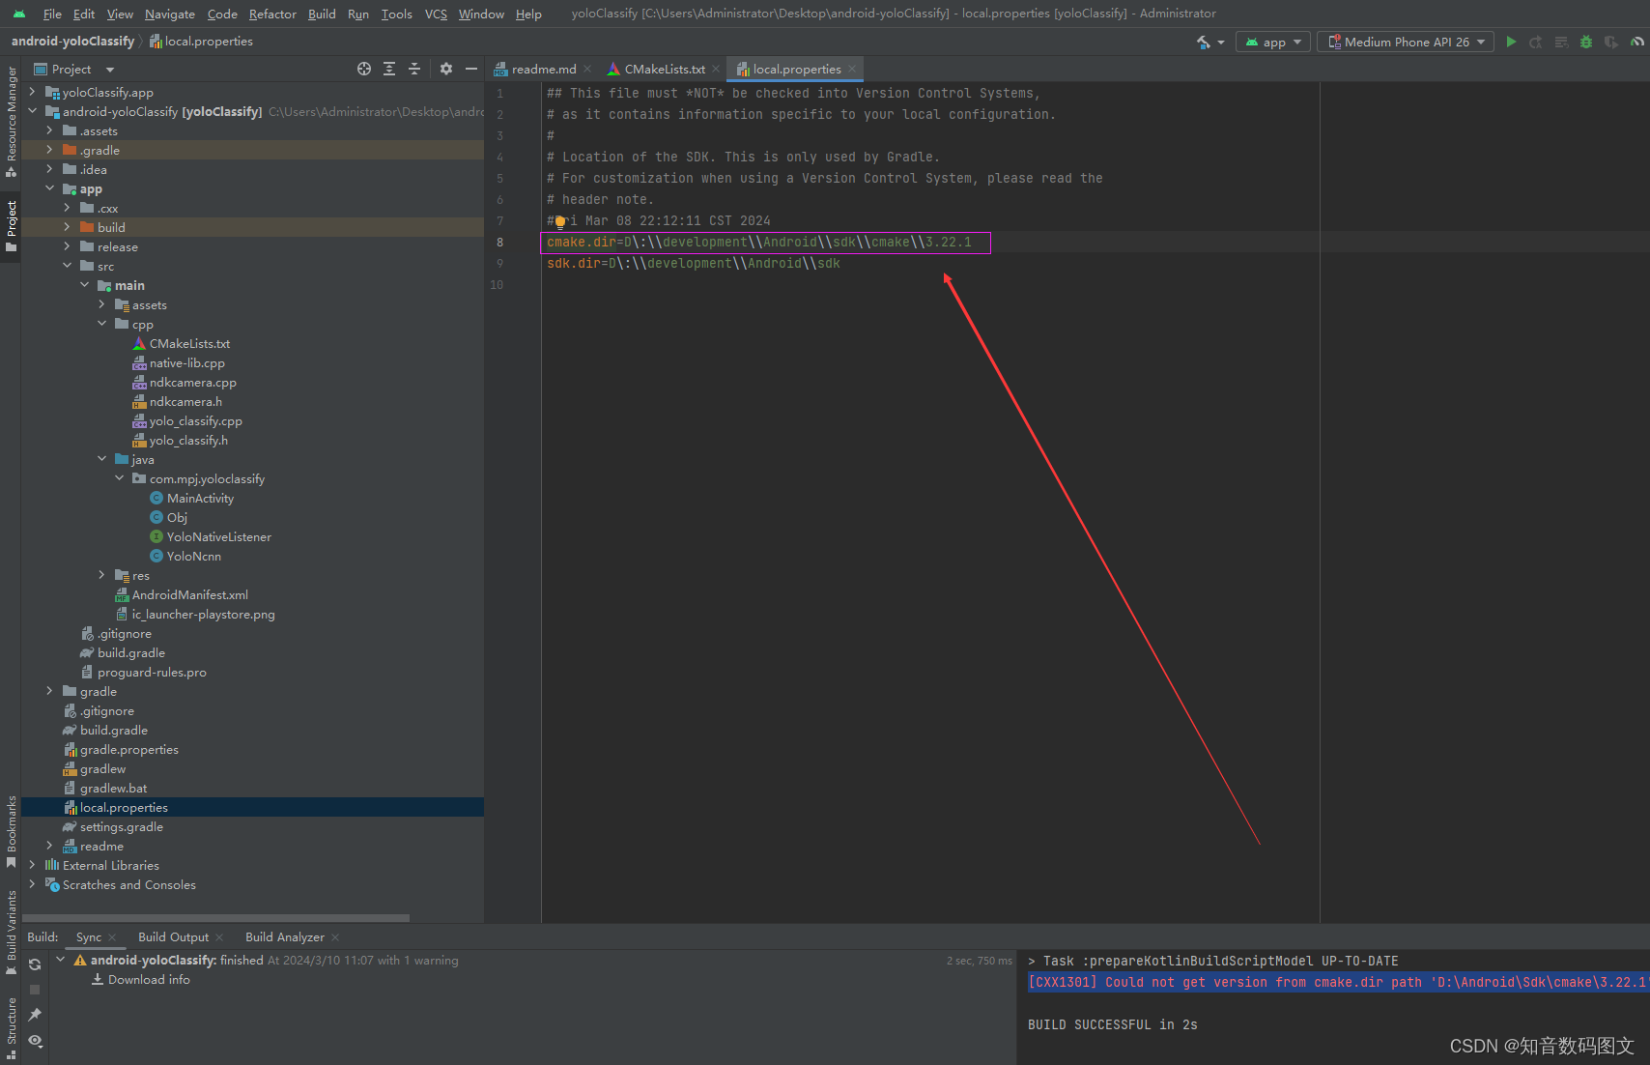1650x1065 pixels.
Task: Click the Profiler icon in toolbar
Action: [1636, 42]
